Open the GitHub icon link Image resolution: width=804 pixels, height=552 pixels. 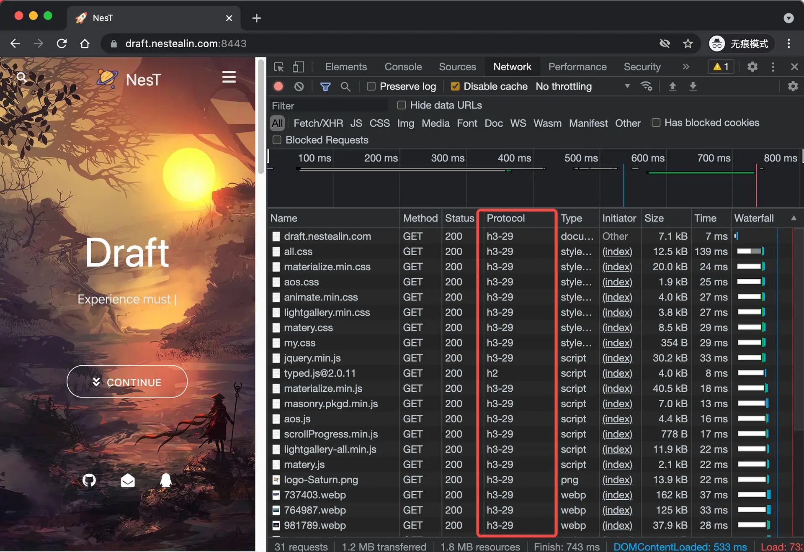[89, 480]
